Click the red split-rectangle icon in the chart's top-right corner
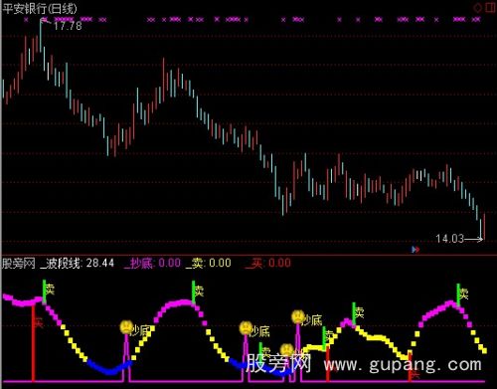497x389 pixels. [x=490, y=7]
